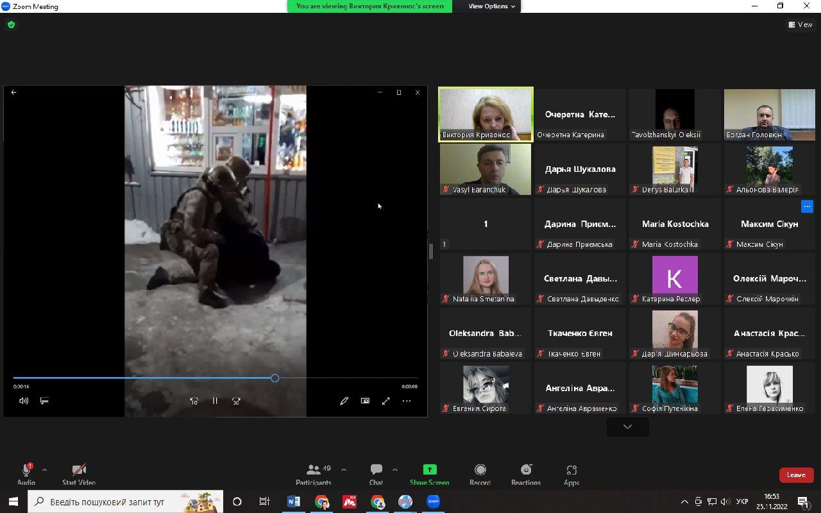821x513 pixels.
Task: Open the Reactions panel in Zoom toolbar
Action: pos(526,474)
